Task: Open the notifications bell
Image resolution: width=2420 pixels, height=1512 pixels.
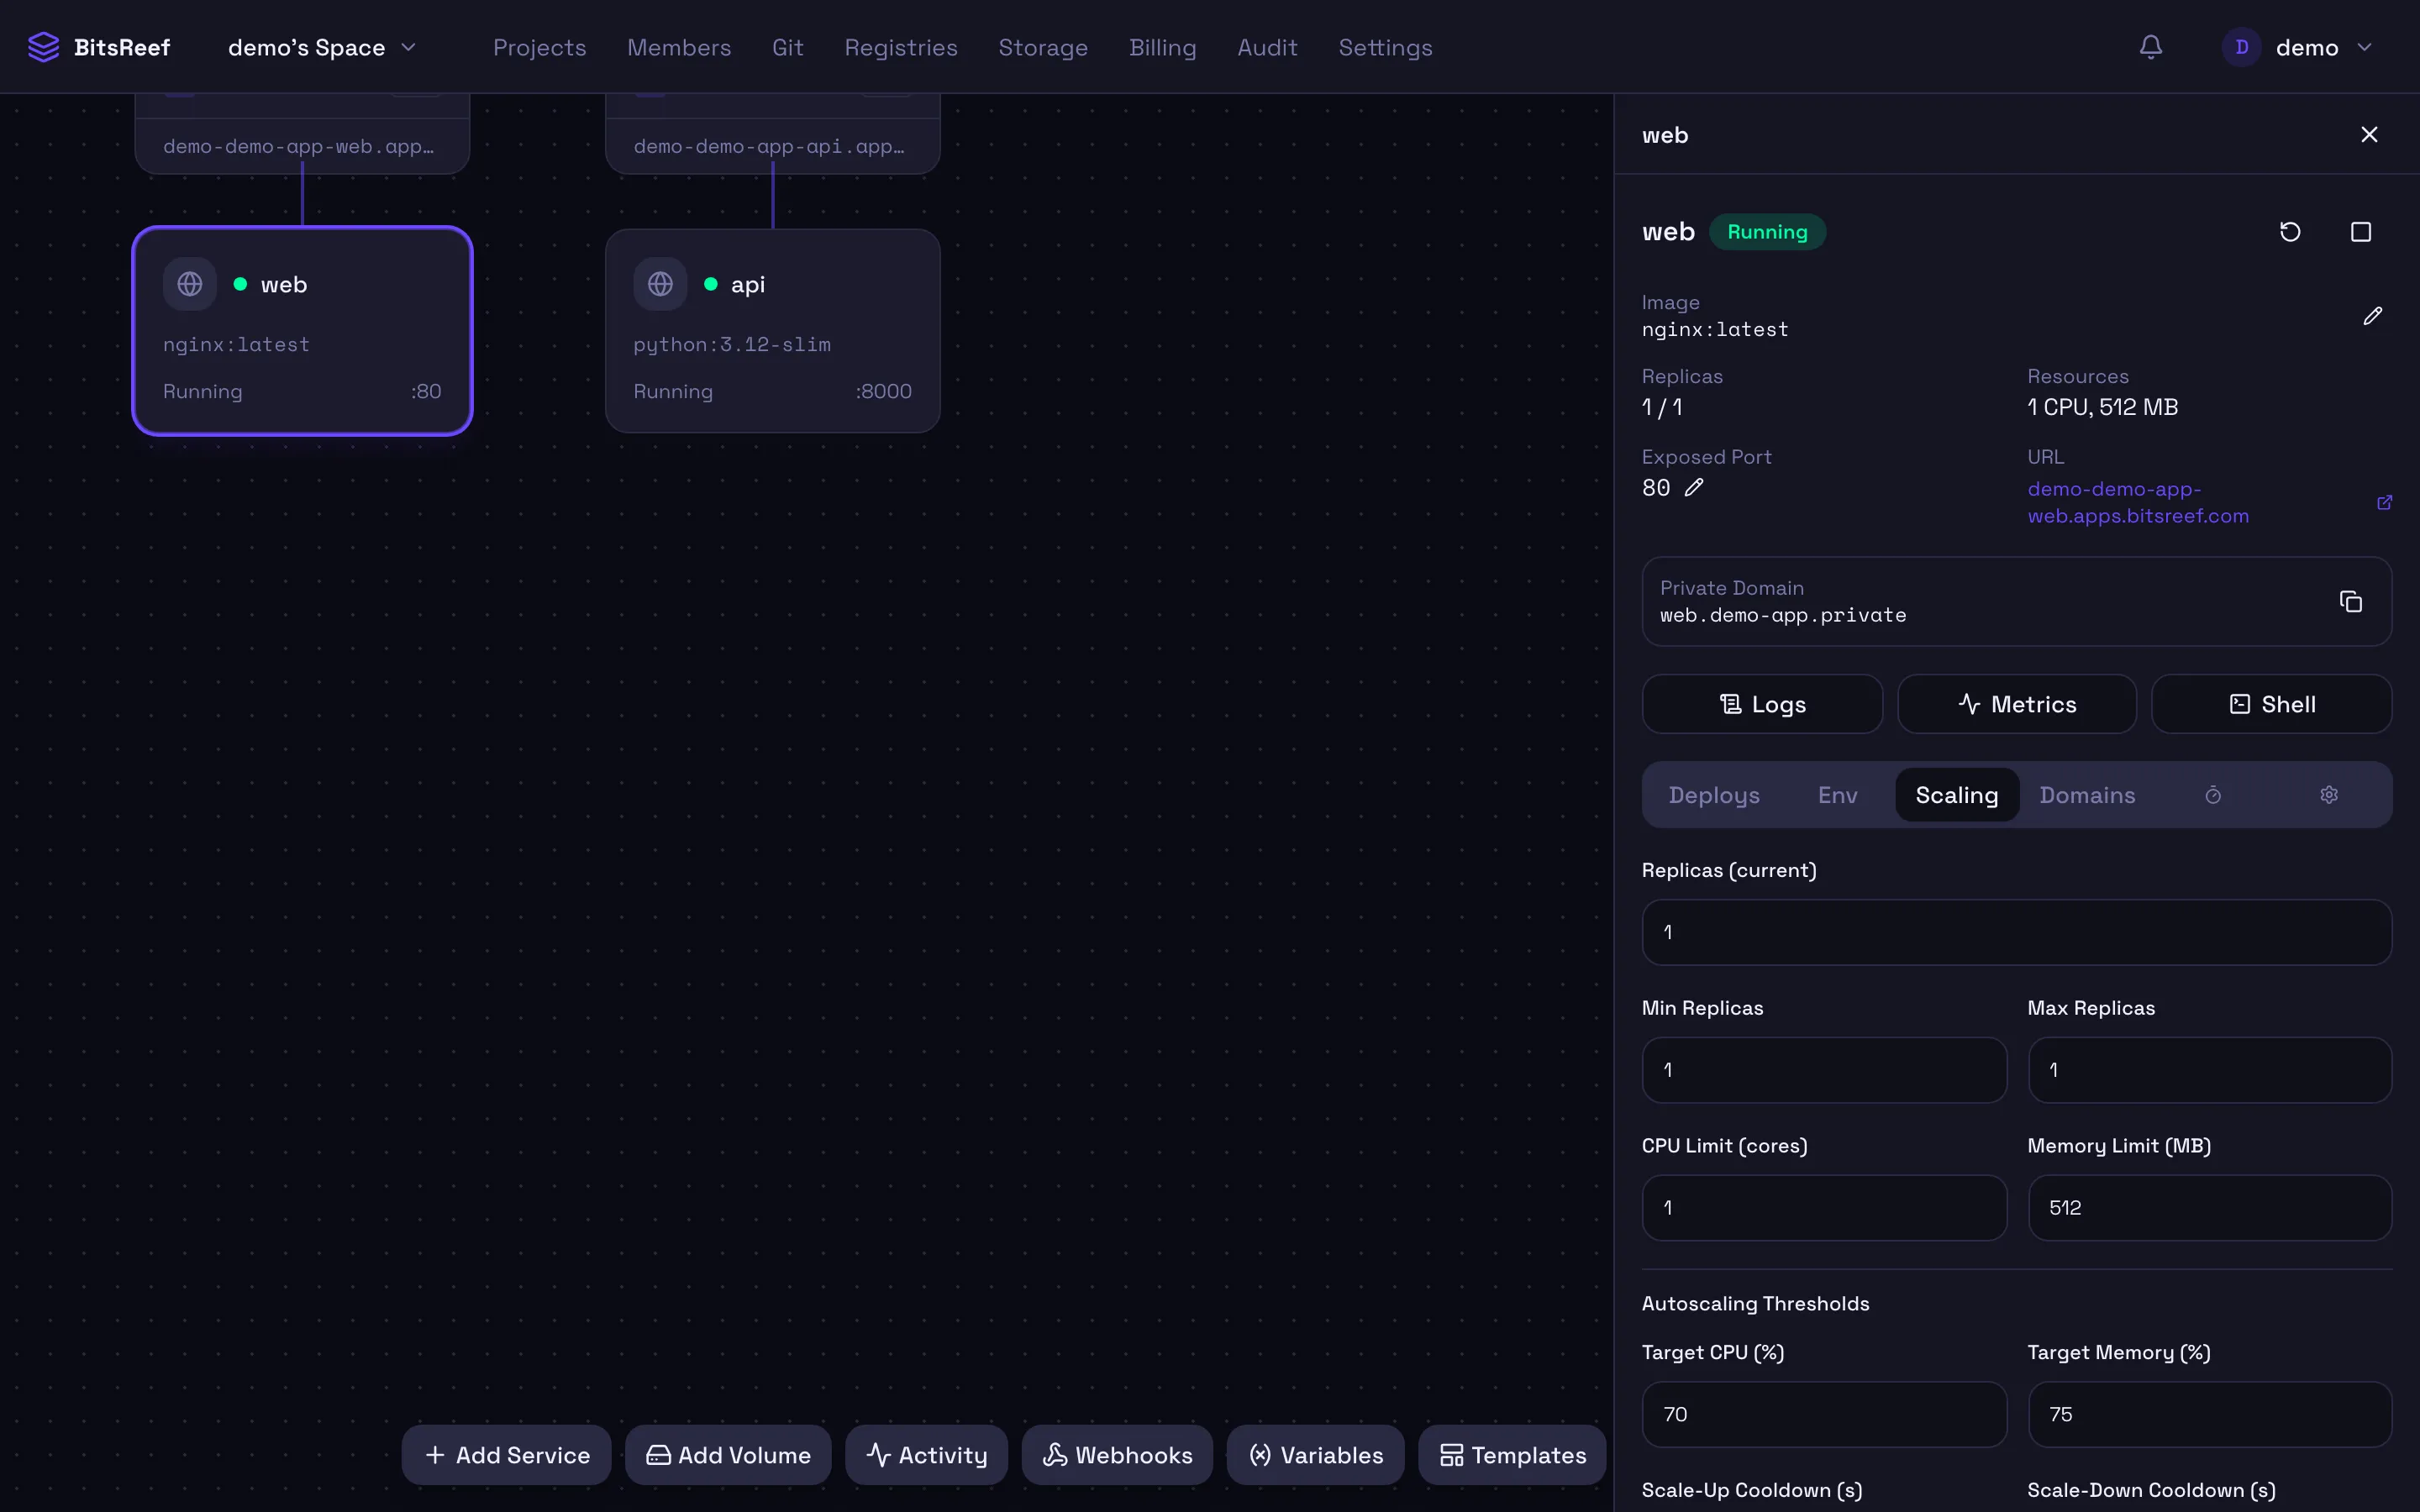Action: (2150, 47)
